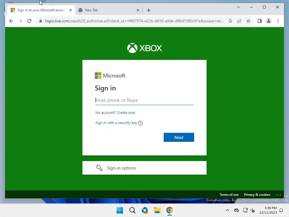The height and width of the screenshot is (217, 289).
Task: Open the clock showing 3:36 PM
Action: pos(268,210)
